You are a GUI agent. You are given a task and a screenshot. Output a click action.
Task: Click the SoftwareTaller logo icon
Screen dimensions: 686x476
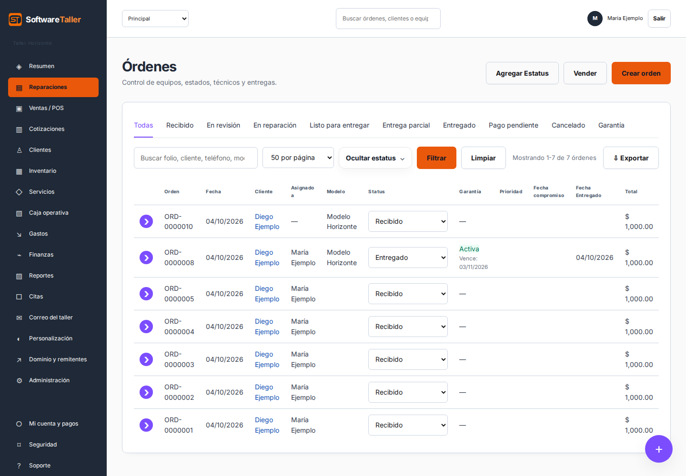[x=15, y=20]
